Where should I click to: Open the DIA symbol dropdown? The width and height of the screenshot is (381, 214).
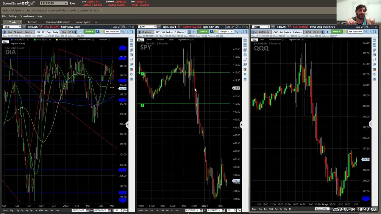coord(20,27)
